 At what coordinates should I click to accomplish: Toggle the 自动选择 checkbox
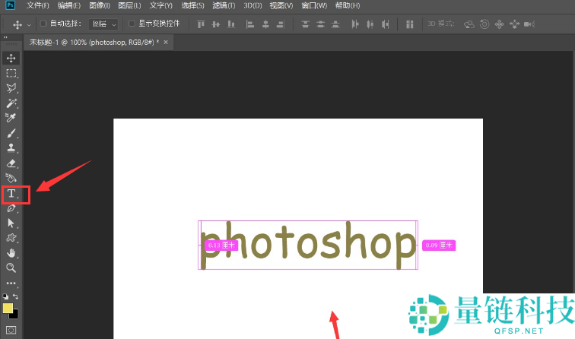[43, 24]
